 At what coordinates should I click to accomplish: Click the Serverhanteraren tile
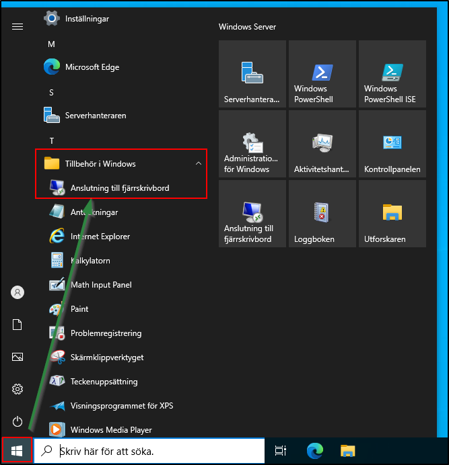click(252, 74)
